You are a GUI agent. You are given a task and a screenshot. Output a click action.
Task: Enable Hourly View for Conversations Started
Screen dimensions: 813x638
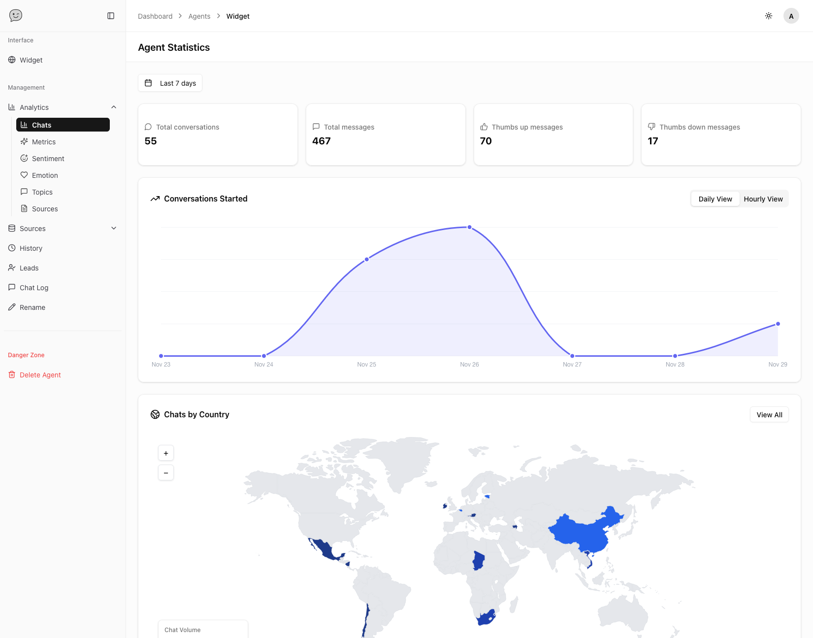point(763,199)
